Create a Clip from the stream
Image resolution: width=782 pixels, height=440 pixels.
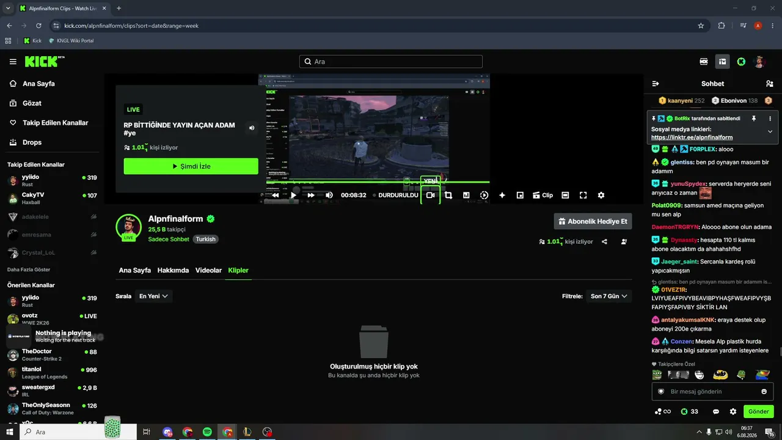[543, 195]
